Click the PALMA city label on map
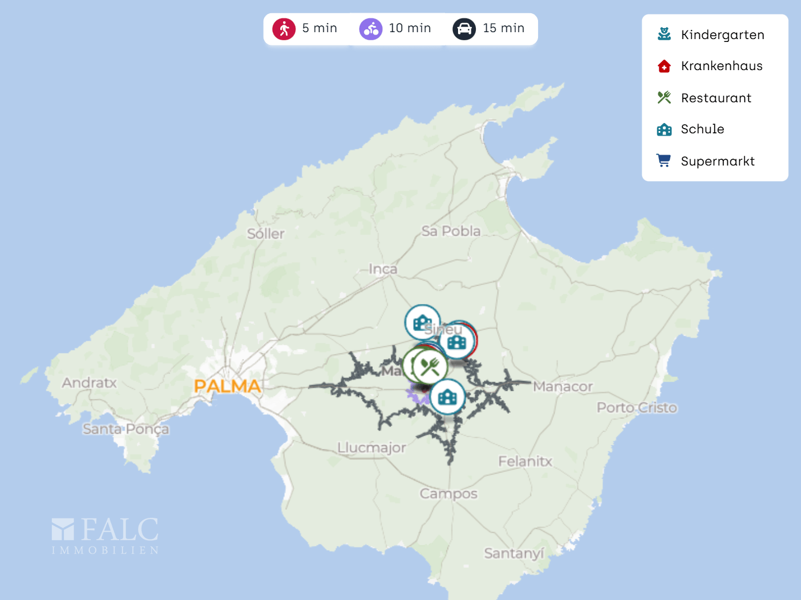The image size is (801, 600). coord(227,386)
